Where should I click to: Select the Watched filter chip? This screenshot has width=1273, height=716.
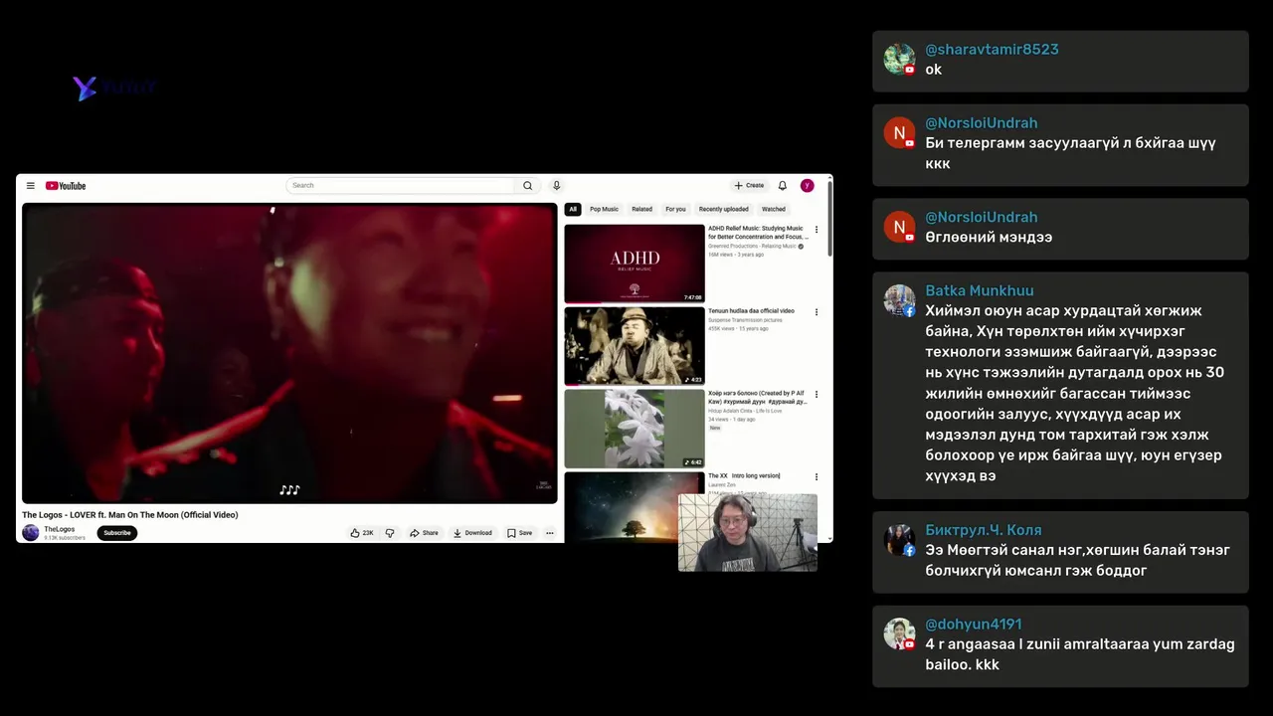tap(774, 210)
